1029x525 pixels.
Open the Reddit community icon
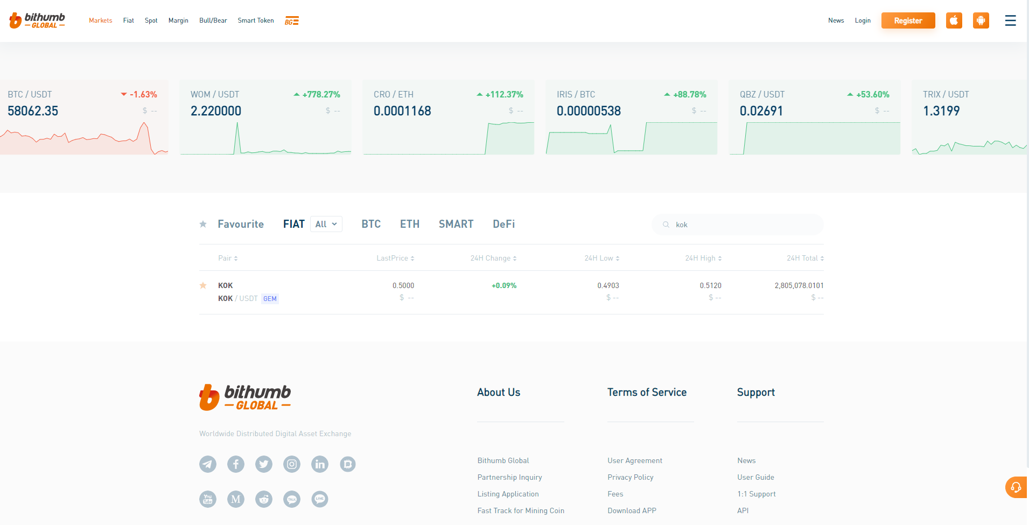[x=264, y=499]
